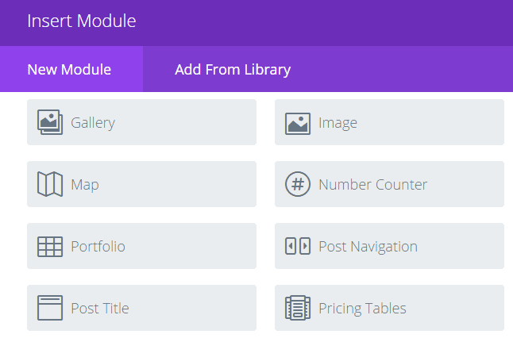The image size is (513, 338).
Task: Choose the Map module label
Action: pyautogui.click(x=85, y=185)
